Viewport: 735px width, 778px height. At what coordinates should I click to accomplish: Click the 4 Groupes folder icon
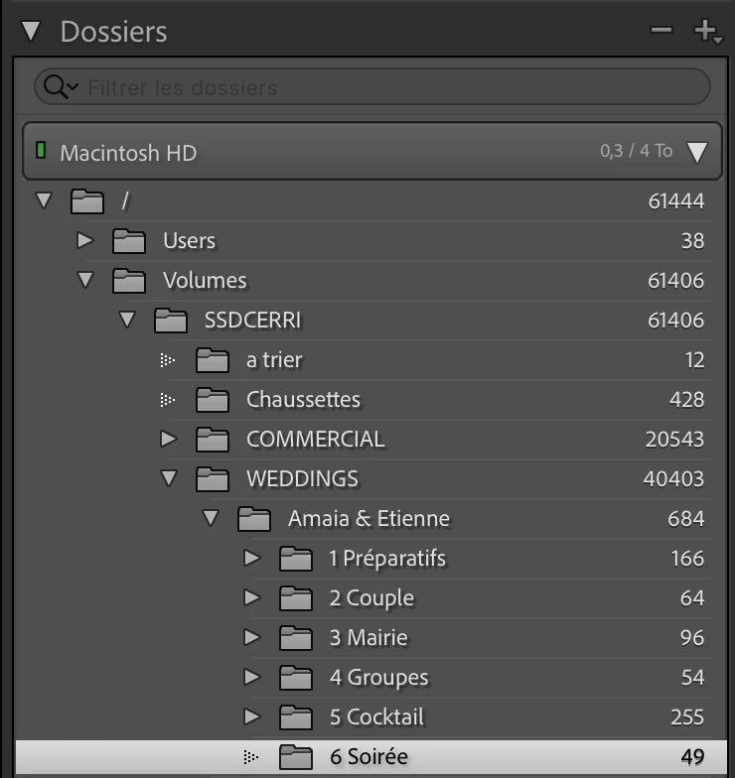coord(296,677)
